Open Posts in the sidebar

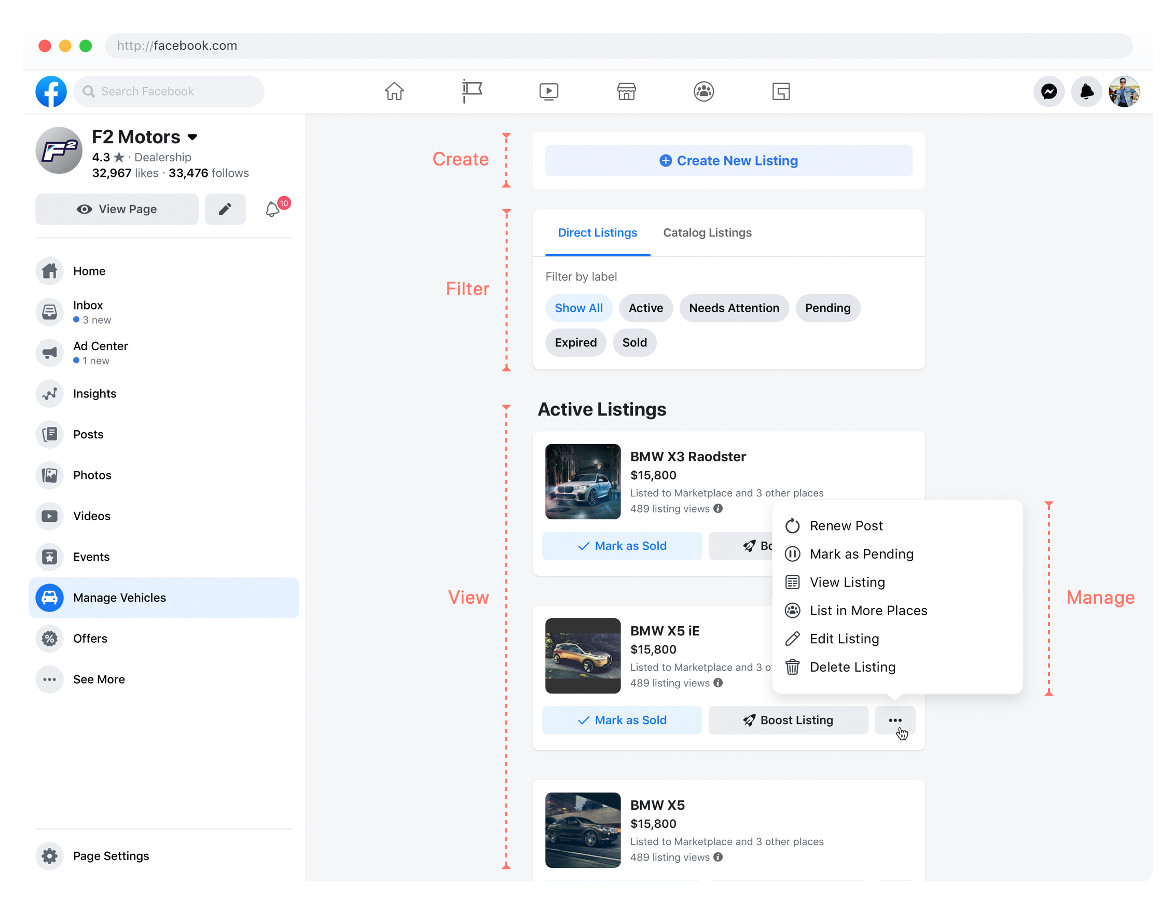pos(163,434)
